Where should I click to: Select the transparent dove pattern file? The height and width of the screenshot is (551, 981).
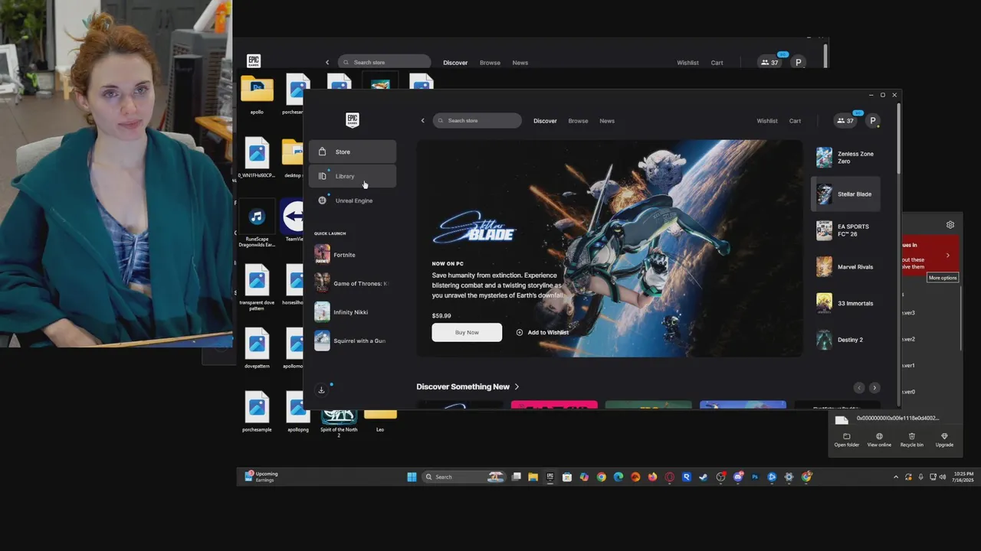click(x=257, y=288)
